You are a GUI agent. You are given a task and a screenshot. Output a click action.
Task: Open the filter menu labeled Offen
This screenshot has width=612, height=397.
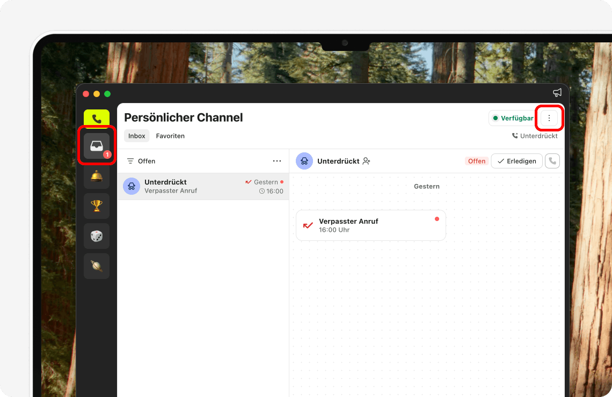141,160
